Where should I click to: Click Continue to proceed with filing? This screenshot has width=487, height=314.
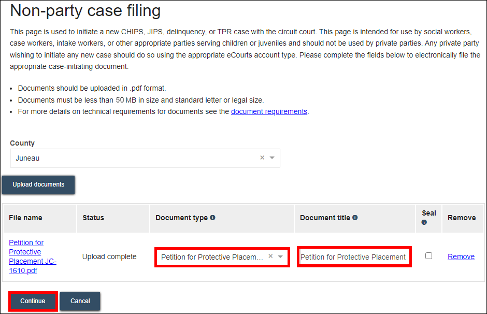point(33,301)
